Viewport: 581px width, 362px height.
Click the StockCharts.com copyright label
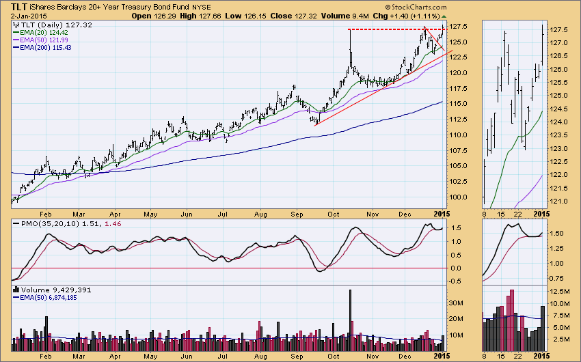pyautogui.click(x=416, y=7)
